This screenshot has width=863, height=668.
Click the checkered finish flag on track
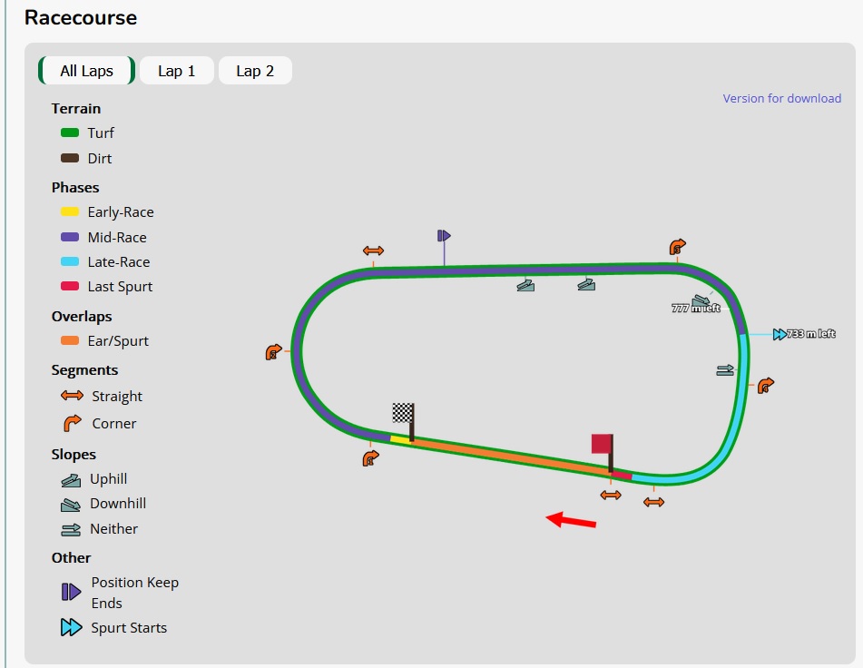tap(404, 420)
